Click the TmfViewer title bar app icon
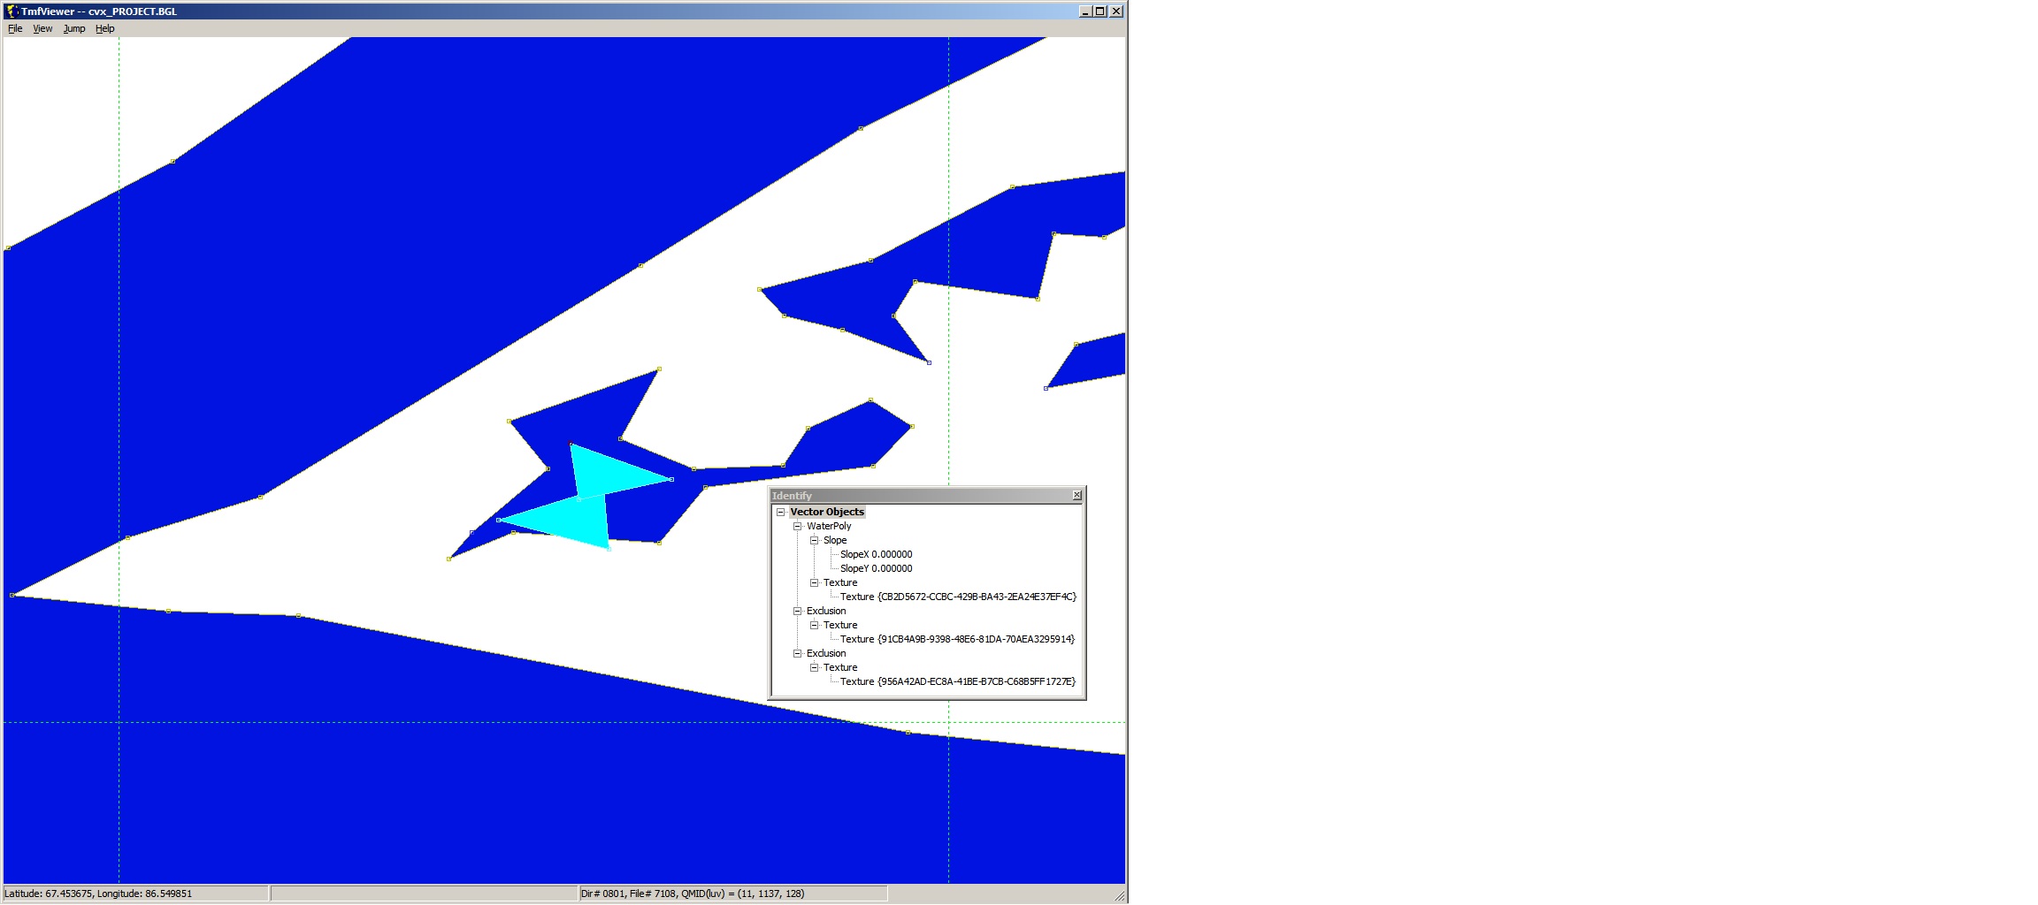Image resolution: width=2038 pixels, height=905 pixels. coord(11,11)
